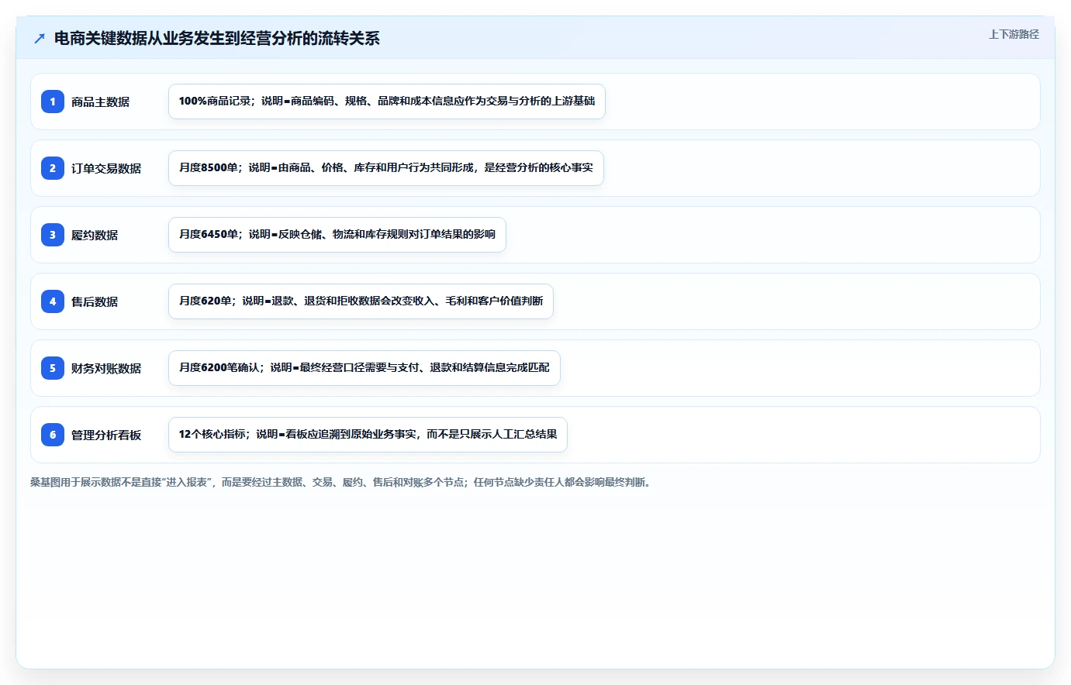Click the 售后数据 label

[95, 301]
